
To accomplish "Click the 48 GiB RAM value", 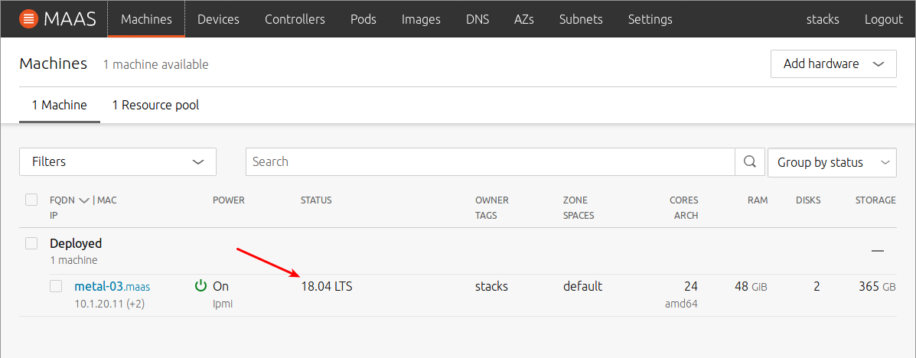I will (x=751, y=286).
